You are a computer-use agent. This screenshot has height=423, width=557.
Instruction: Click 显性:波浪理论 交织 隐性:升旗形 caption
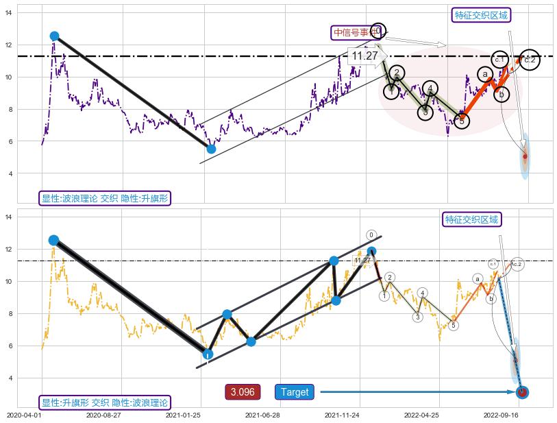[104, 198]
